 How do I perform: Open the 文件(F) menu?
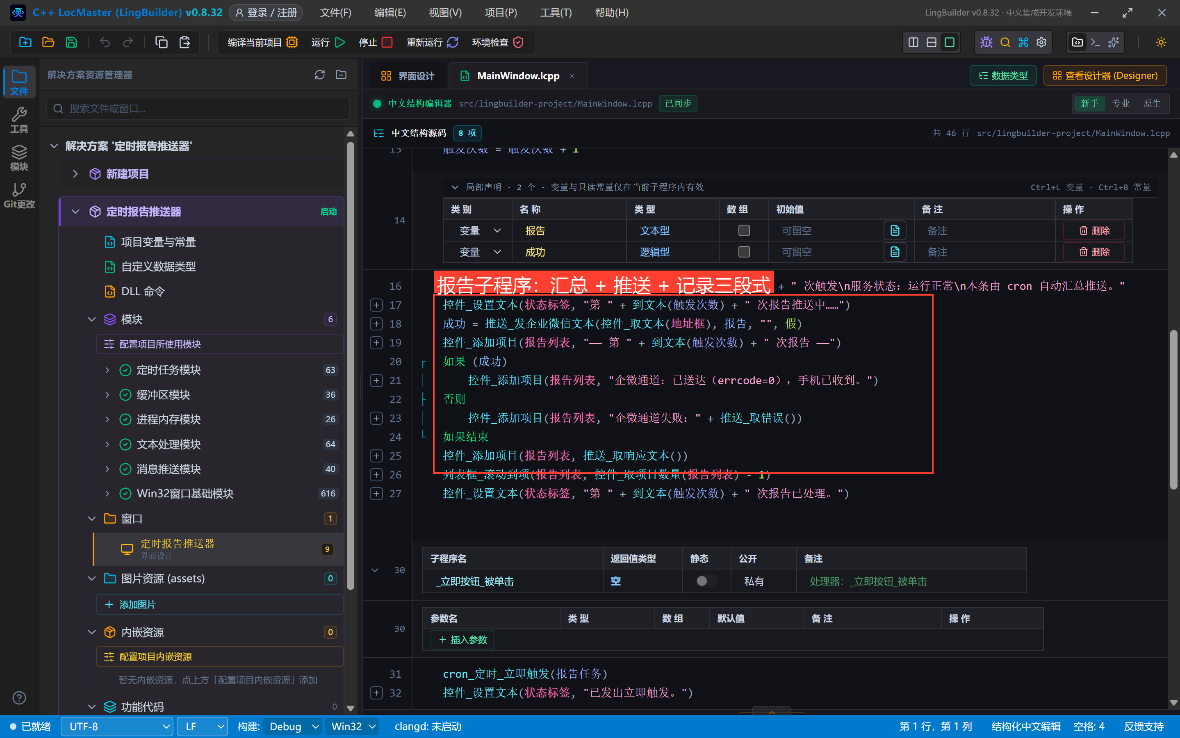(336, 13)
